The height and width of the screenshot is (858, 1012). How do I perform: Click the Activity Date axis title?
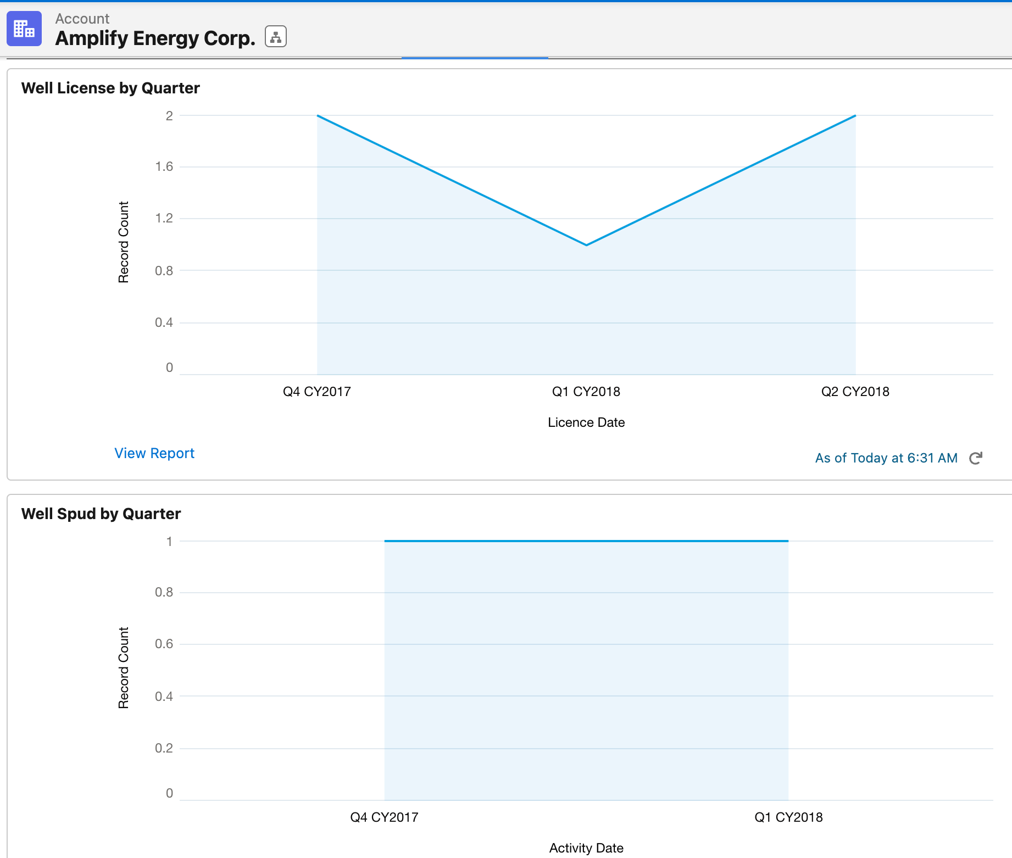pyautogui.click(x=586, y=848)
